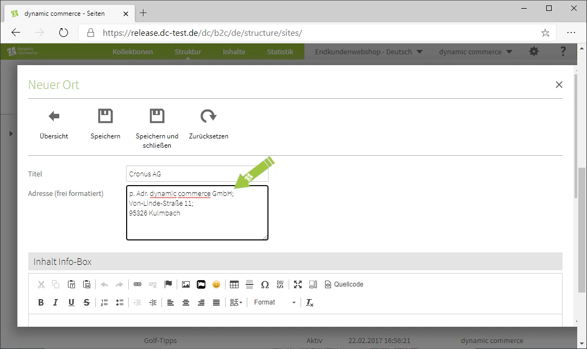Reload the page in the browser
The image size is (587, 349).
(64, 33)
